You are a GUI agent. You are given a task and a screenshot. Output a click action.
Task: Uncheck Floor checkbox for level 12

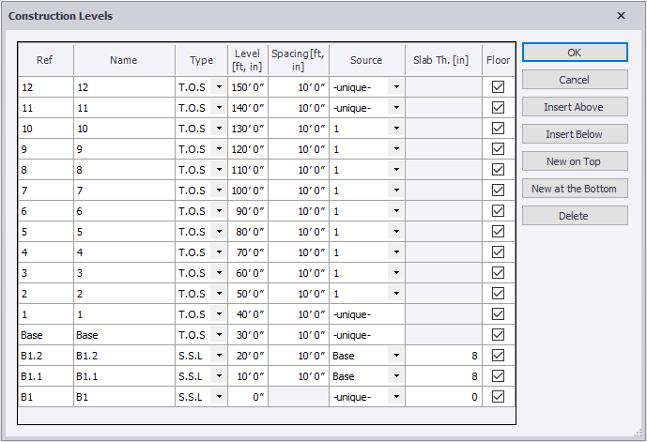[498, 87]
